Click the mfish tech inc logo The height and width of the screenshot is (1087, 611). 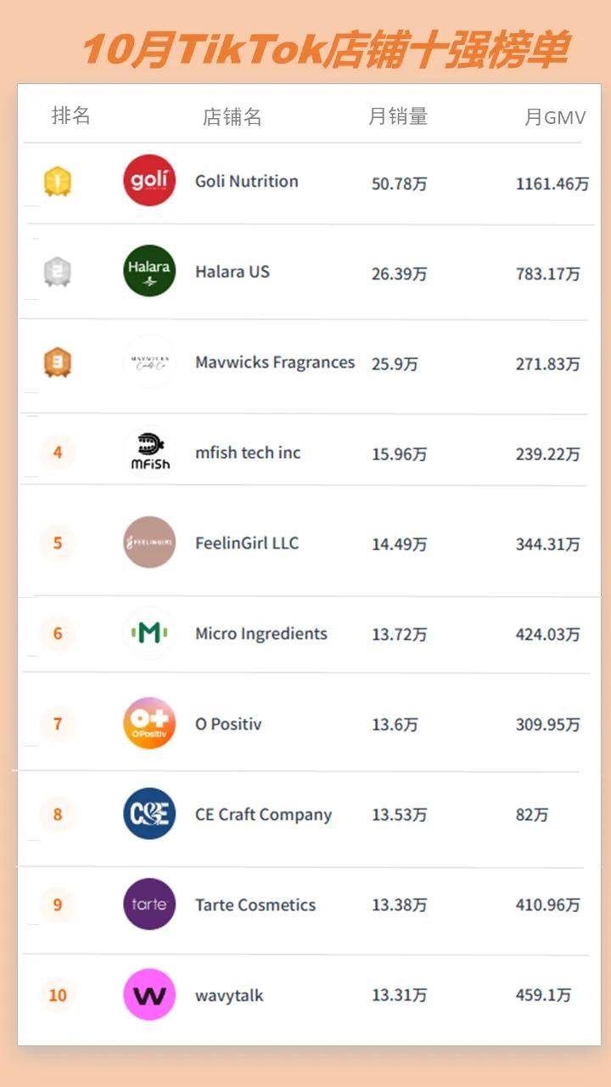tap(149, 452)
